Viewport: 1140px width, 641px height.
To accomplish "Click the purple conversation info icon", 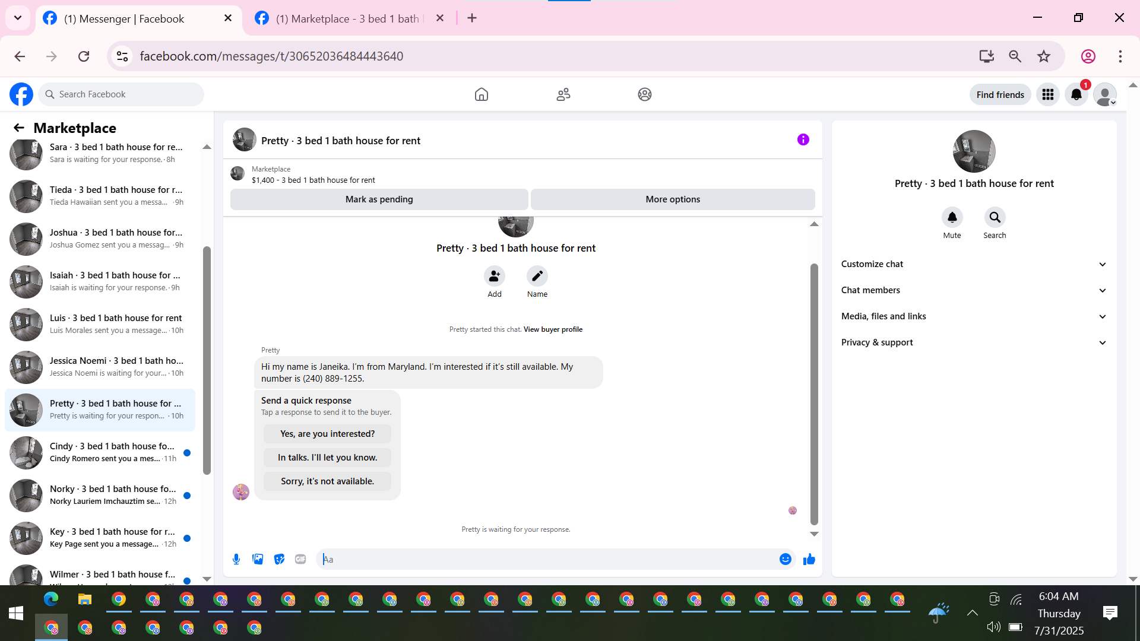I will click(803, 139).
